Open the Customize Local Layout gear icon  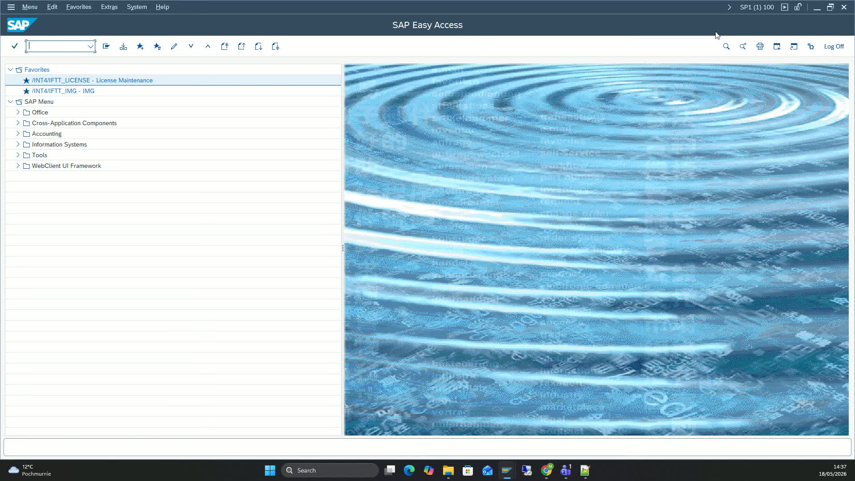click(811, 46)
